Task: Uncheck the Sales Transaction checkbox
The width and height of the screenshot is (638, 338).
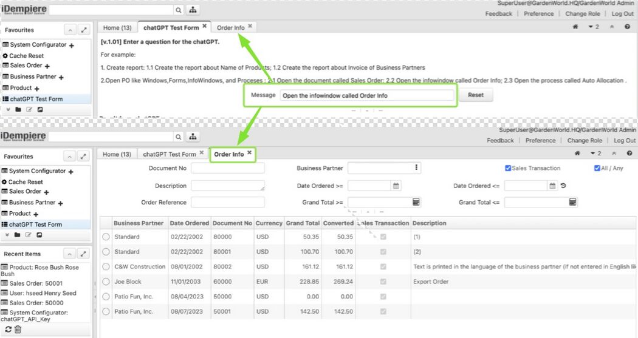Action: coord(508,168)
